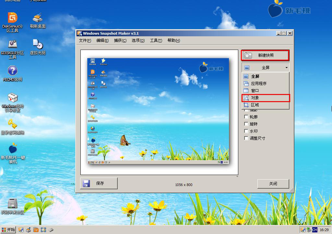
Task: Open the 刷新桌面 desktop shortcut
Action: click(x=38, y=21)
